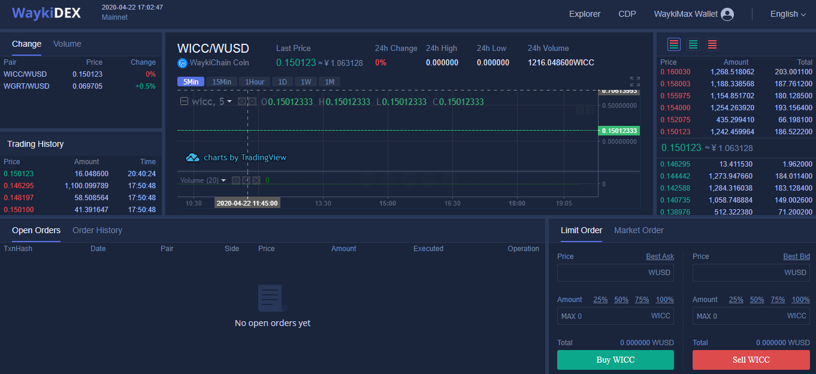Click trade history price 0.148197
This screenshot has height=374, width=816.
click(19, 198)
